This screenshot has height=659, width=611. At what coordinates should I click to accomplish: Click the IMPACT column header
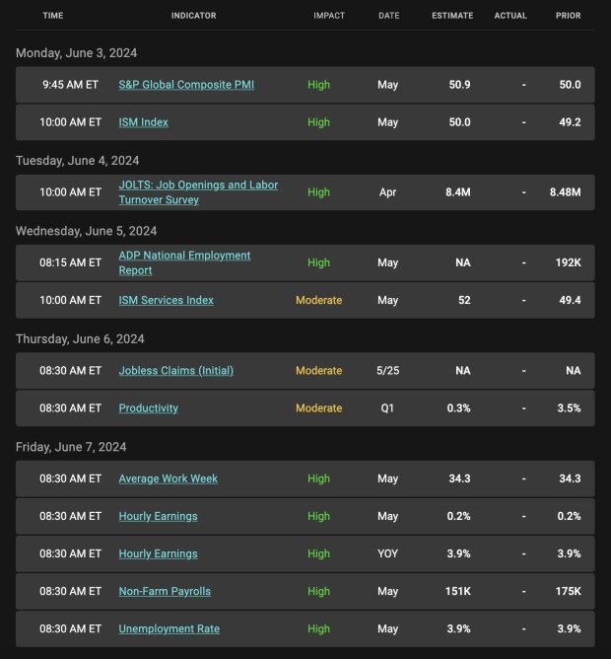click(329, 16)
